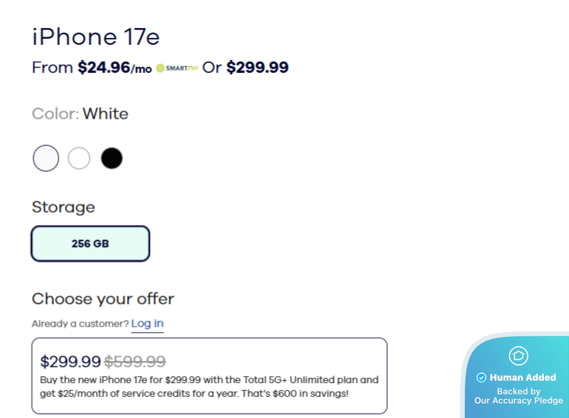569x418 pixels.
Task: Click the verified checkmark beside Human Added
Action: (x=481, y=378)
